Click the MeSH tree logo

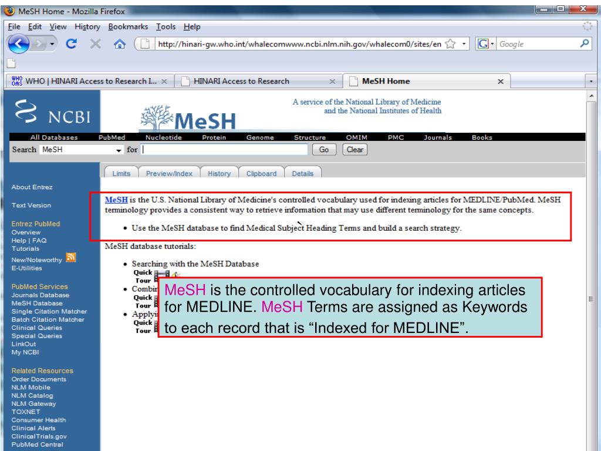click(188, 117)
